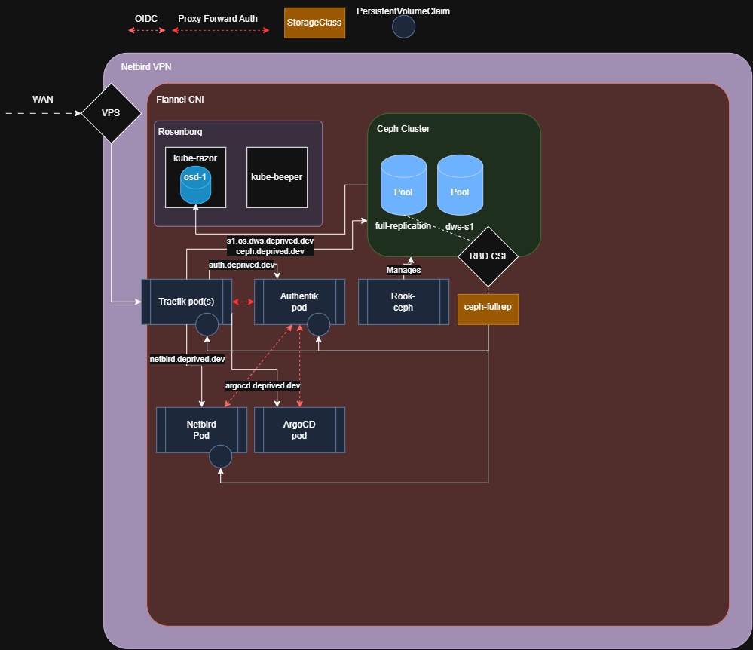Click the full-replication pool caption
The width and height of the screenshot is (753, 650).
[x=403, y=225]
